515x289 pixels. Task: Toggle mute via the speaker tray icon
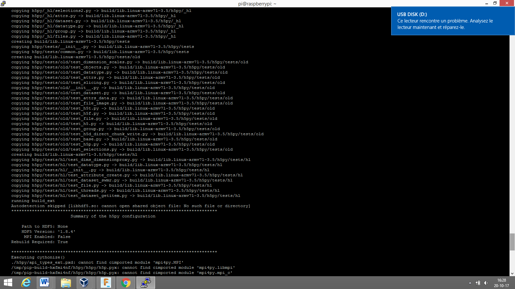coord(486,283)
